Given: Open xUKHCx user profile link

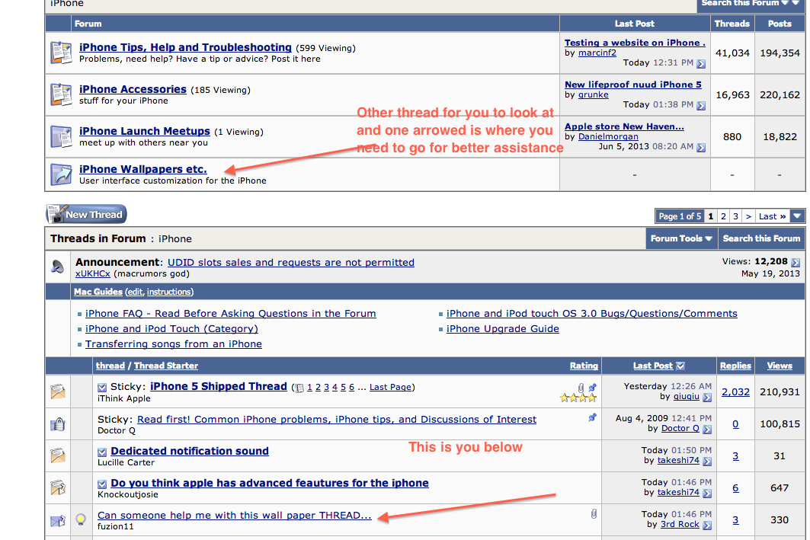Looking at the screenshot, I should click(93, 273).
